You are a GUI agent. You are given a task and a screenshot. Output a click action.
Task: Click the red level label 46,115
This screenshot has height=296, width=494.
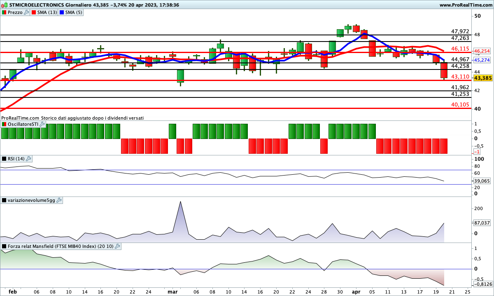pyautogui.click(x=460, y=49)
